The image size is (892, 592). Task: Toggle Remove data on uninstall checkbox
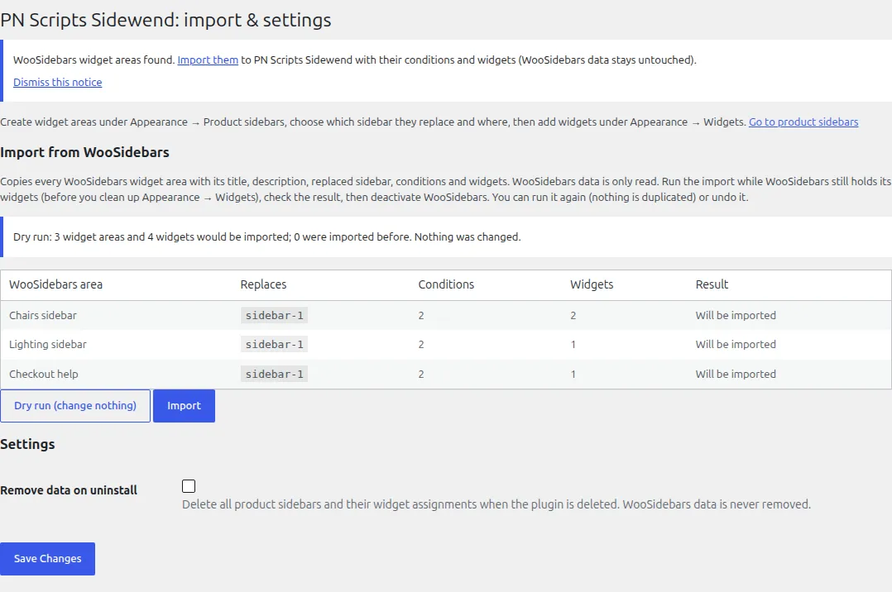(x=189, y=486)
